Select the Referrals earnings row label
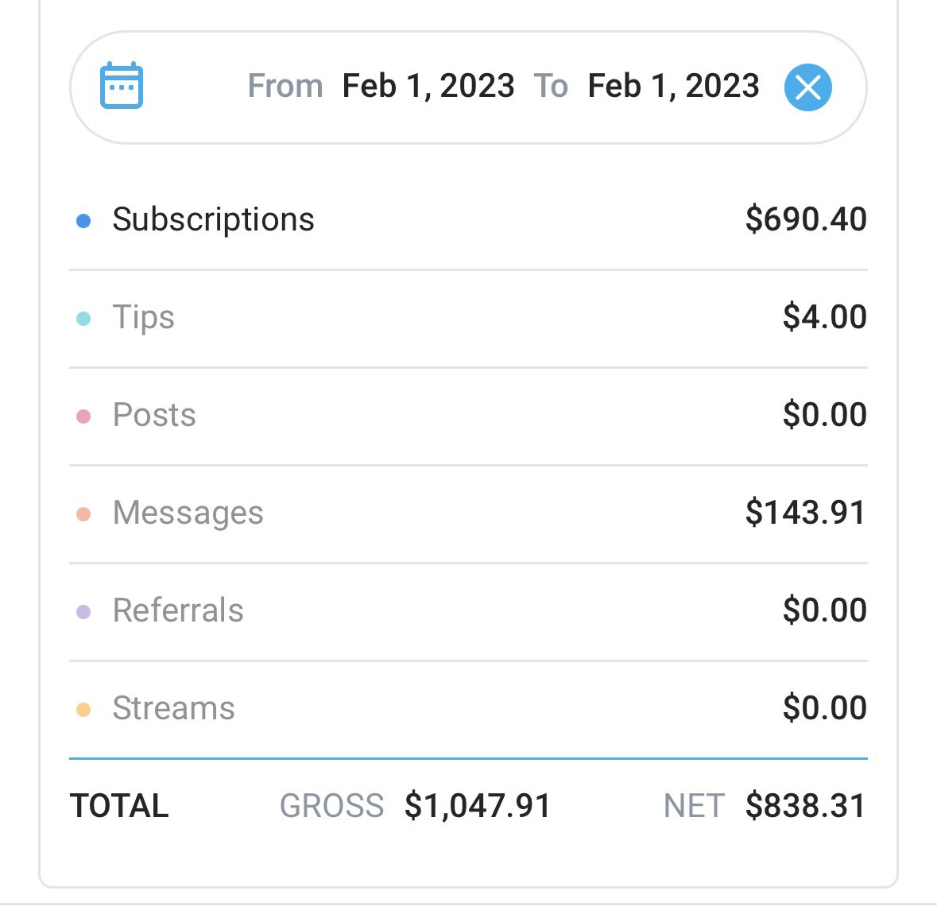 click(x=178, y=610)
